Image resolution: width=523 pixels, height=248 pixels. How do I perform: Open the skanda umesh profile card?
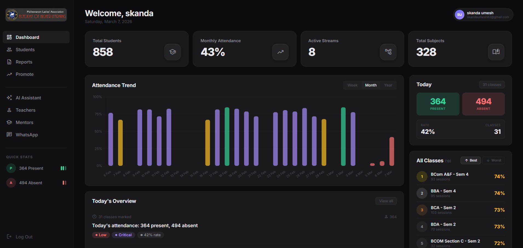[483, 15]
